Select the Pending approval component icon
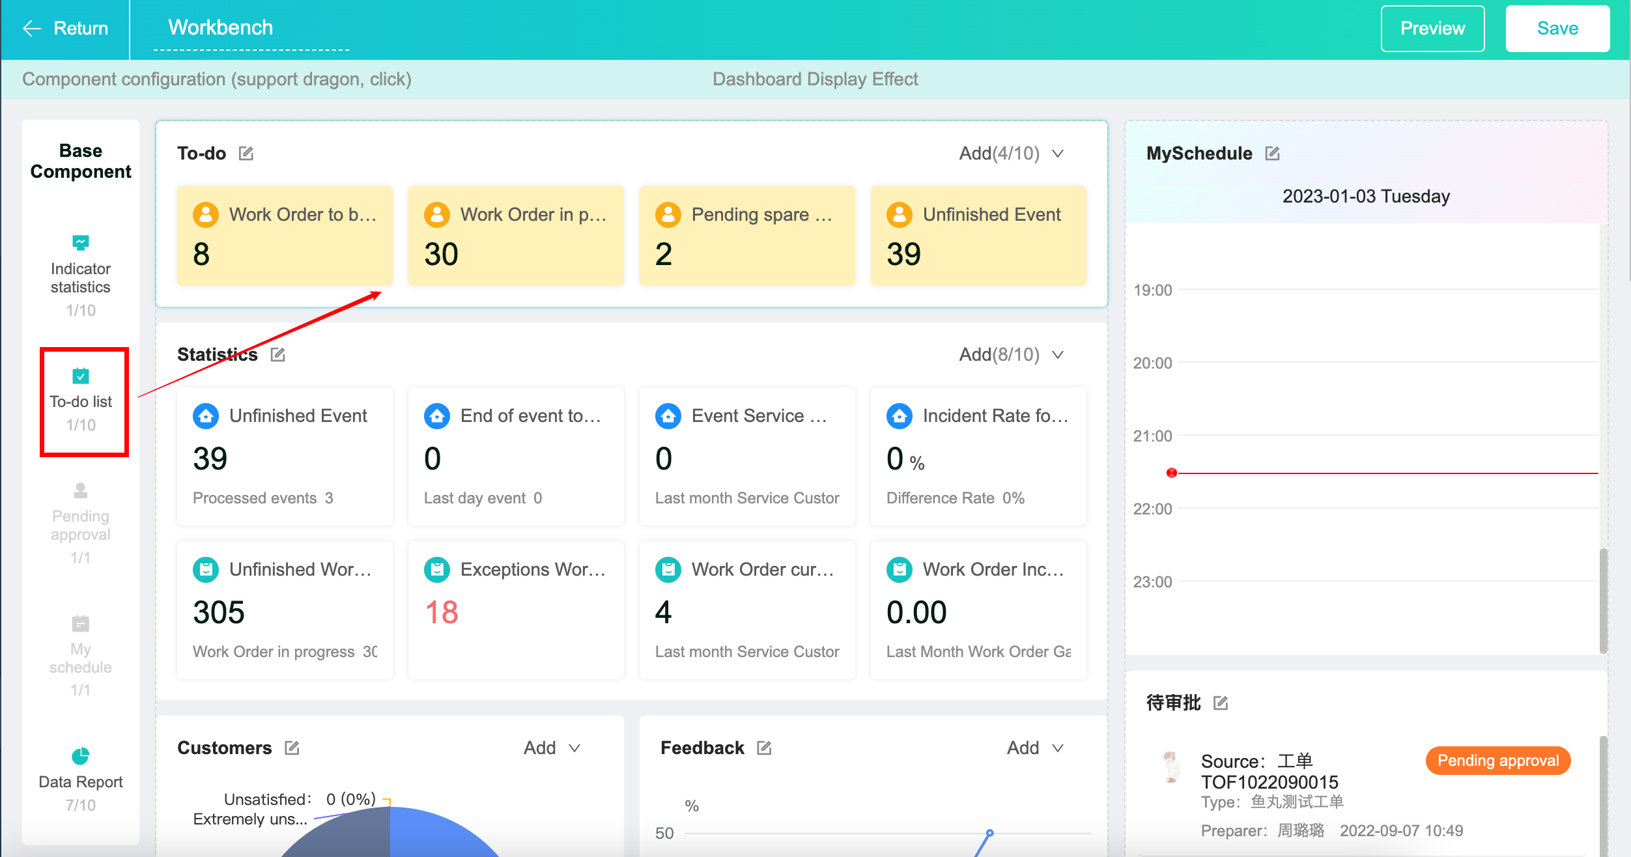 (80, 490)
